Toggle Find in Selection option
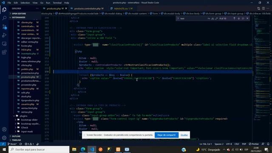Screen dimensions: 272x153 (243, 18)
